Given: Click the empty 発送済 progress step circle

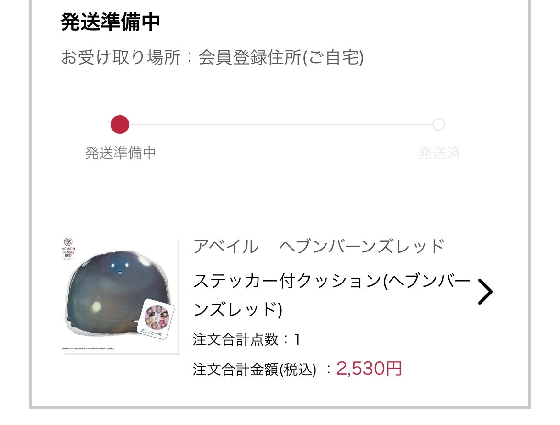Looking at the screenshot, I should [438, 125].
